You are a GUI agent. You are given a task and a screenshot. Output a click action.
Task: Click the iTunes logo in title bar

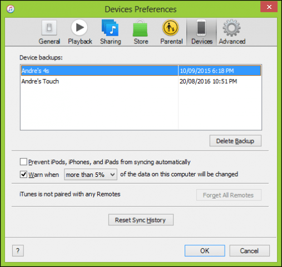[11, 9]
